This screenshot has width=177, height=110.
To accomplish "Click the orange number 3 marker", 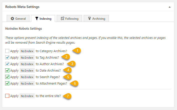I will point(72,64).
